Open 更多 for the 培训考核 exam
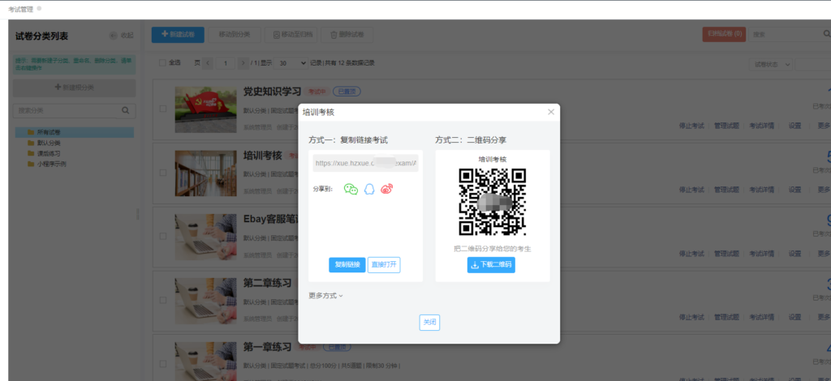The height and width of the screenshot is (381, 831). click(824, 190)
